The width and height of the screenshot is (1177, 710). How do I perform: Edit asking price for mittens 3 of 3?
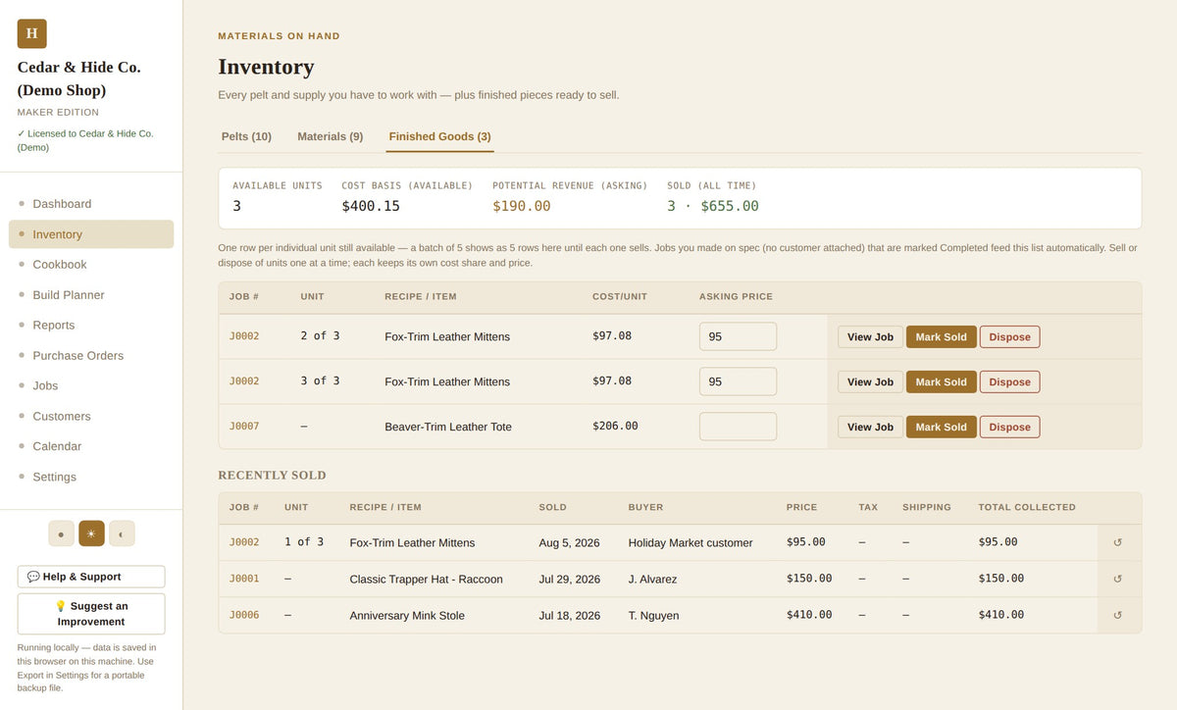coord(738,381)
